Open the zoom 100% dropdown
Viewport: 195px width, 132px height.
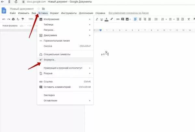(31, 19)
